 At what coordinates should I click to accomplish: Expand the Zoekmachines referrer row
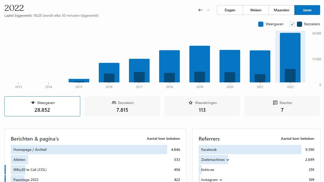tap(228, 160)
